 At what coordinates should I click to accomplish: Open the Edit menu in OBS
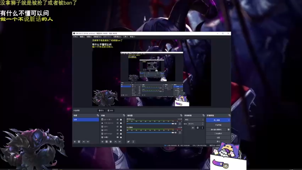click(82, 37)
